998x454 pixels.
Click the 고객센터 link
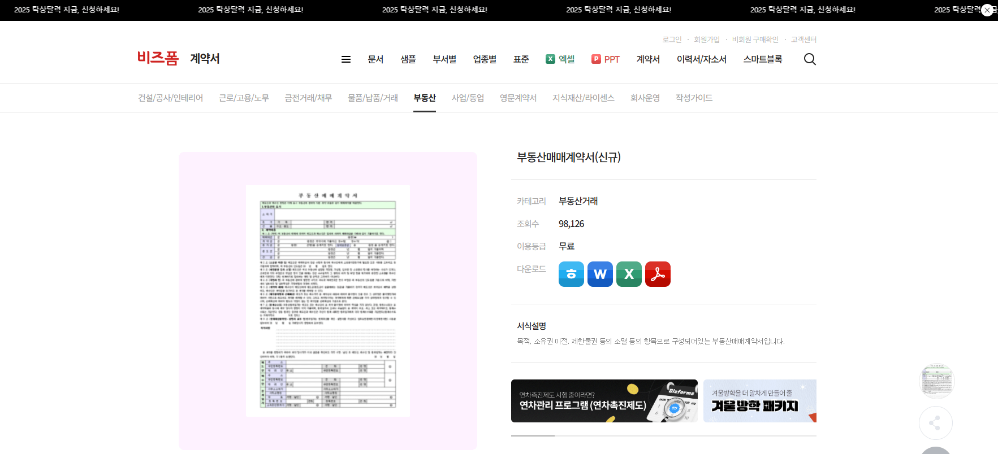pos(803,40)
